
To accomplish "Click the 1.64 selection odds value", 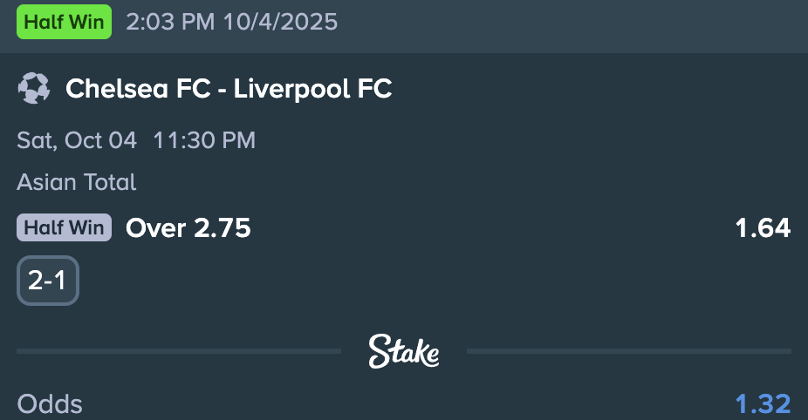I will coord(763,228).
